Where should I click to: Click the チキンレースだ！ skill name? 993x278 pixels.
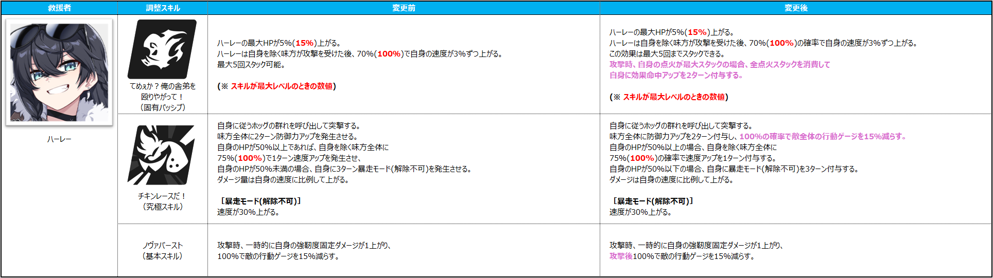162,196
